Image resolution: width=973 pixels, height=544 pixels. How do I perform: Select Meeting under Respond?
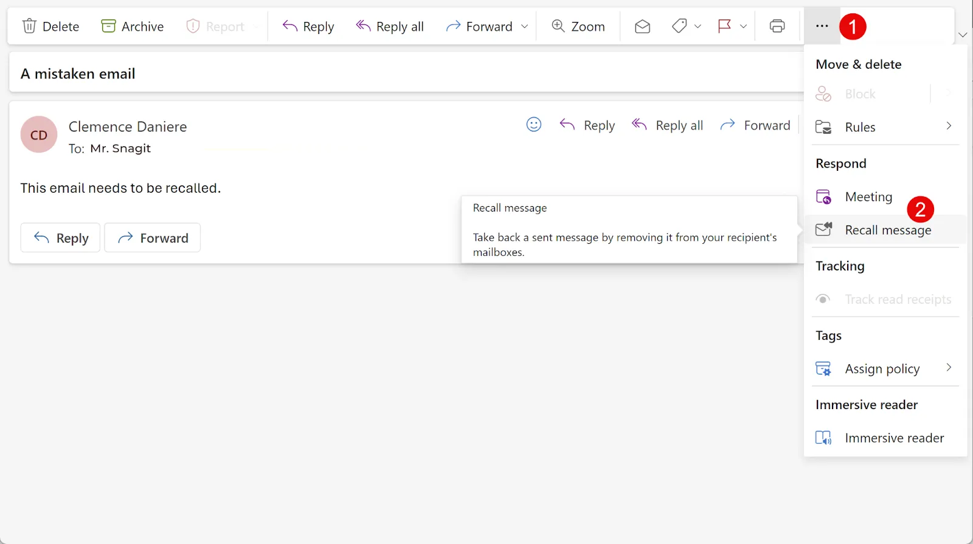point(885,196)
